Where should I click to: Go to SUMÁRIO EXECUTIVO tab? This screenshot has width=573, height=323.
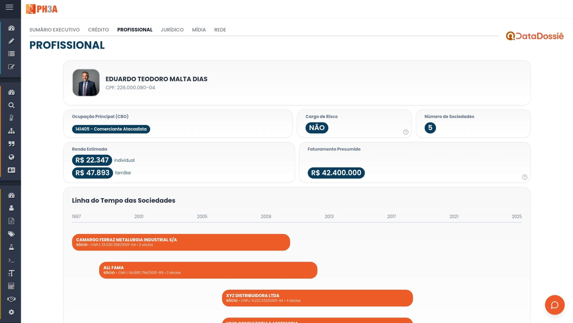54,30
